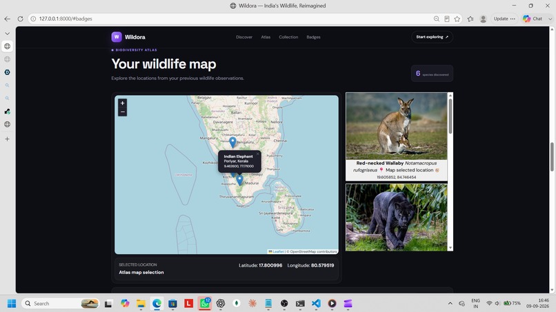Expand the chevron beside Copilot Chat
The image size is (556, 312).
point(550,19)
